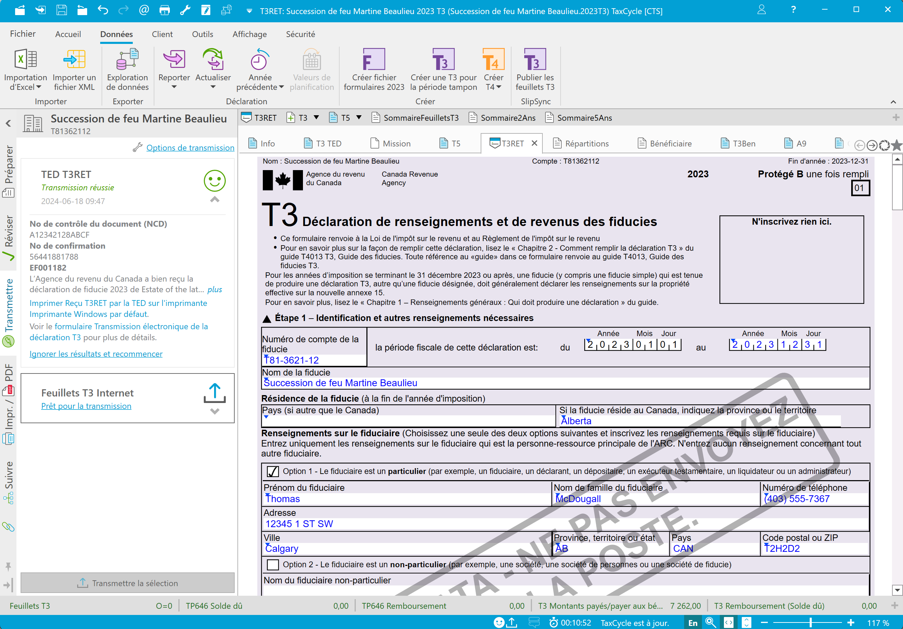Click the back navigation arrow in the form tabs
Image resolution: width=903 pixels, height=629 pixels.
pos(860,145)
